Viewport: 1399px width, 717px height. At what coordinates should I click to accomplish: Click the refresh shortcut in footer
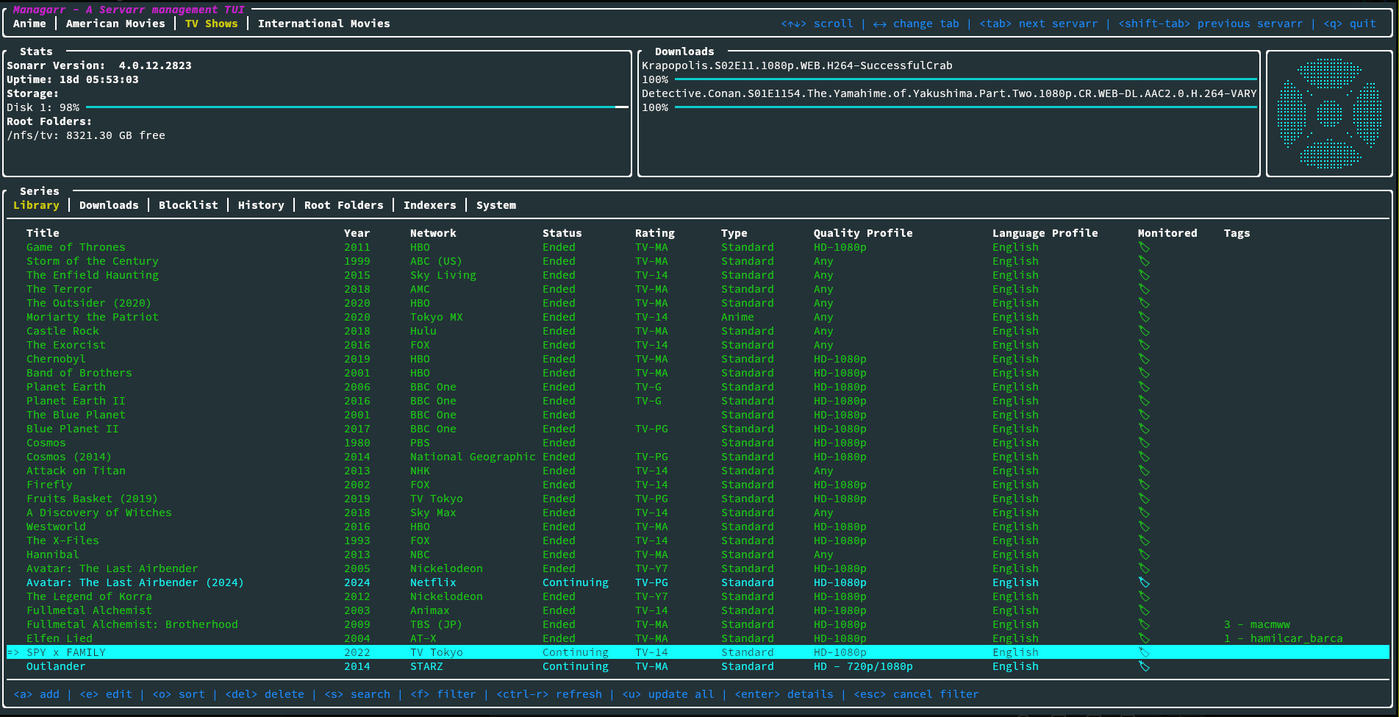click(x=548, y=694)
